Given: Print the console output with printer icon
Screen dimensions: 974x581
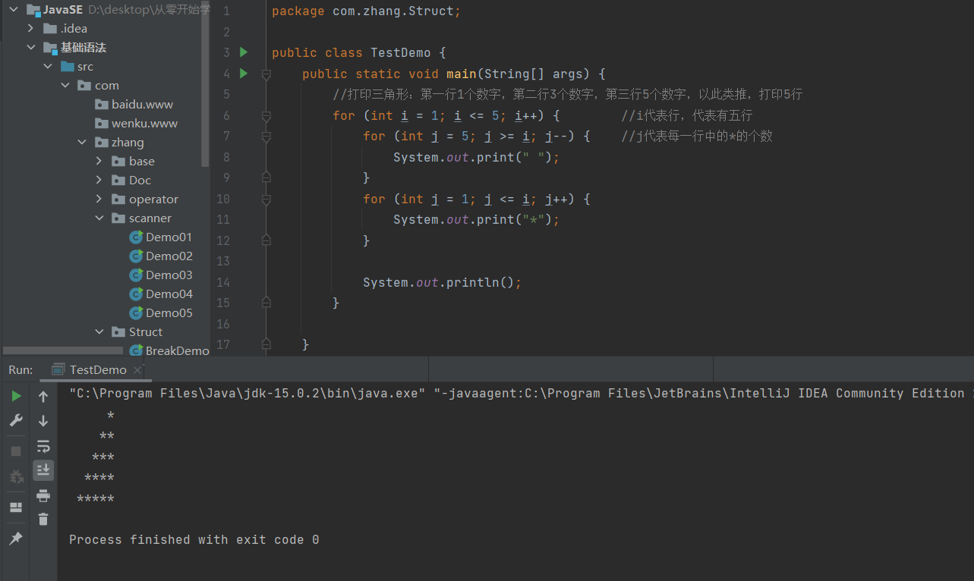Looking at the screenshot, I should (43, 495).
